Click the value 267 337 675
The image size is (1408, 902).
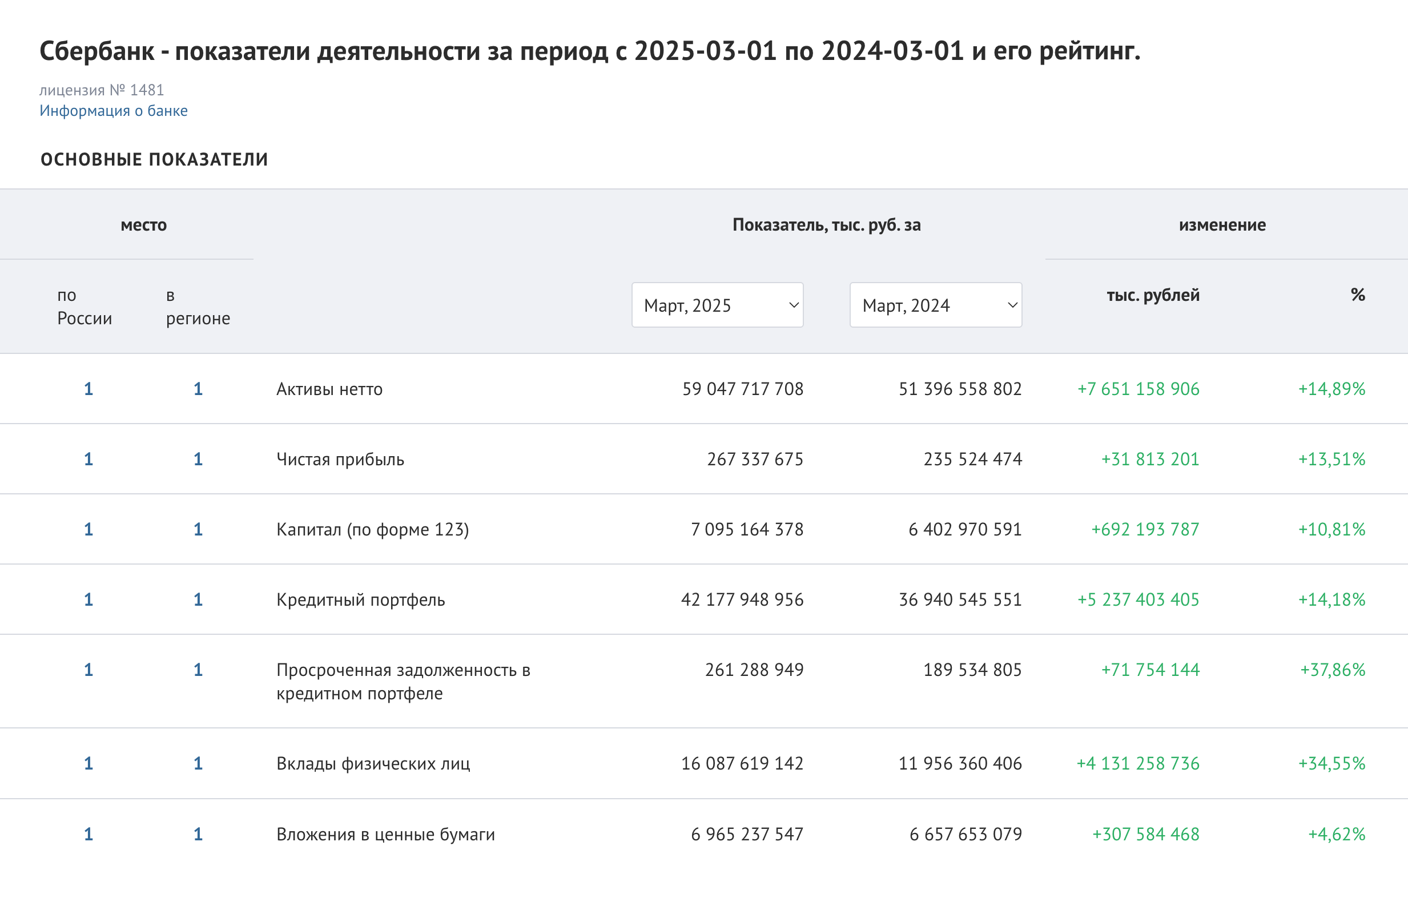(x=755, y=459)
